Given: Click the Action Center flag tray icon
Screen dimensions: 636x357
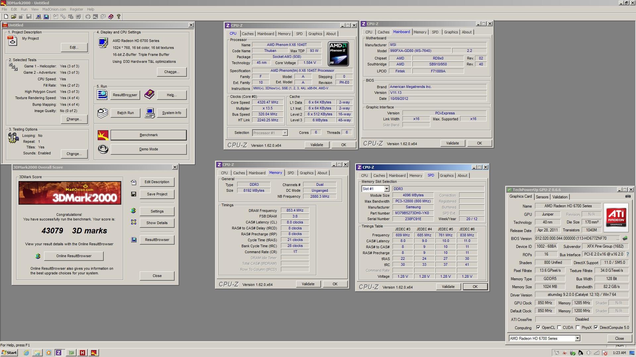Looking at the screenshot, I should pyautogui.click(x=605, y=353).
